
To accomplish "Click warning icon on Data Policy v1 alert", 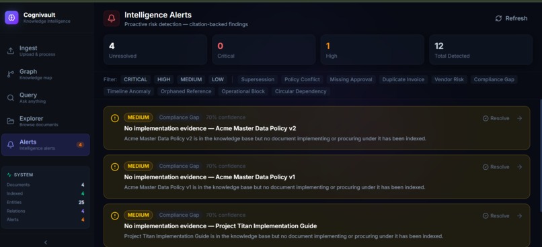I will 115,166.
